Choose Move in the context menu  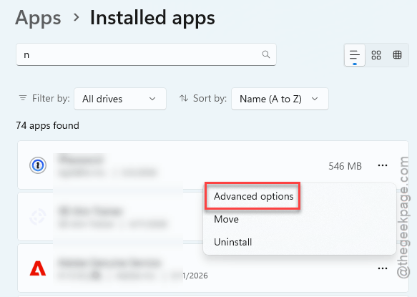226,219
